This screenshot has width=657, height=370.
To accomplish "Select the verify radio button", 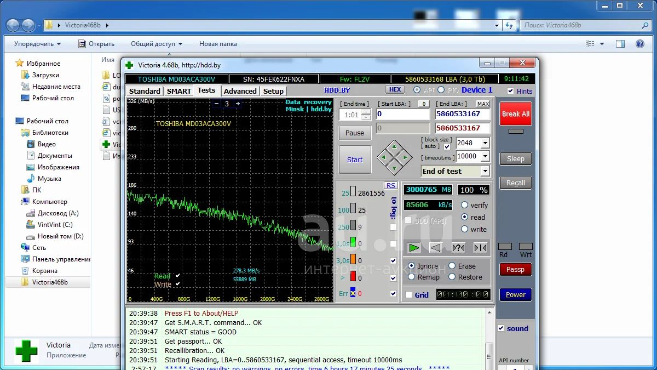I will (465, 205).
